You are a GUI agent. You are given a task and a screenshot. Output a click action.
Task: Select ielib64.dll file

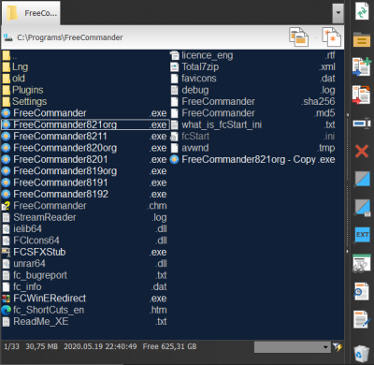point(85,229)
